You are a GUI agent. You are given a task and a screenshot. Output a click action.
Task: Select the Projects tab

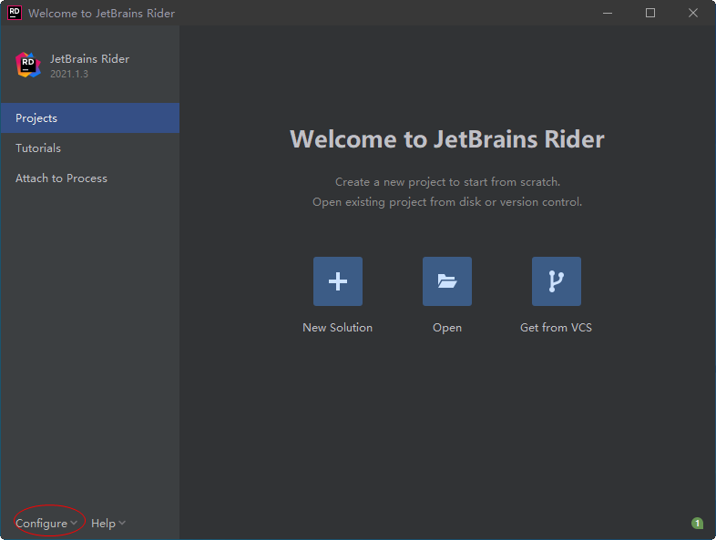pos(90,117)
